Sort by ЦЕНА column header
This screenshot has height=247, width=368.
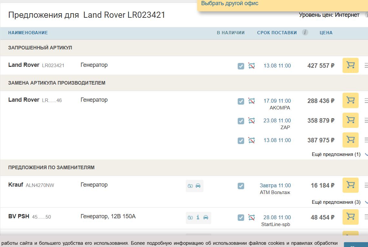[326, 33]
